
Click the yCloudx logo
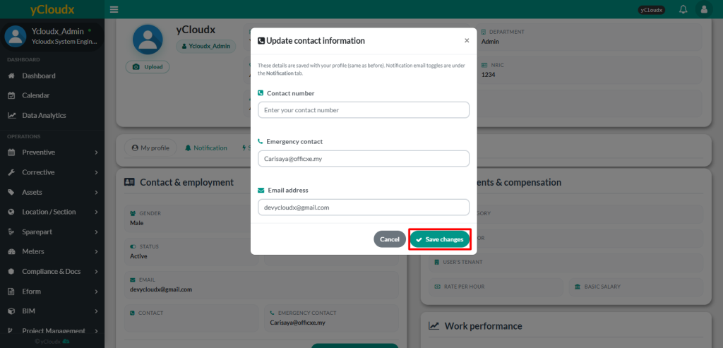pyautogui.click(x=52, y=9)
